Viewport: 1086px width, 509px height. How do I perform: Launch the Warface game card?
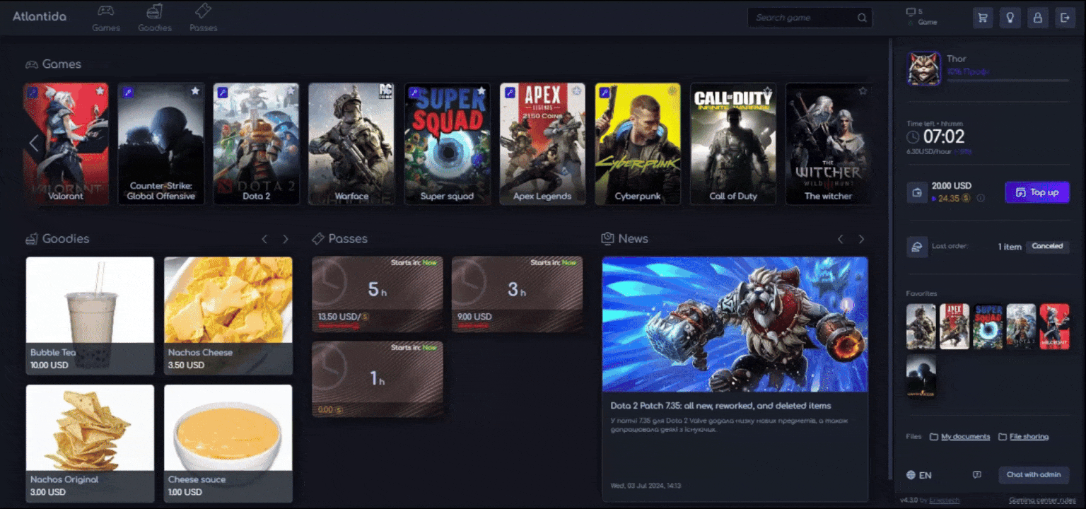351,144
